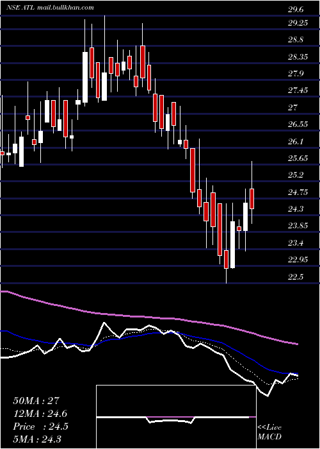Click the 12MA : 24.6 readout
The image size is (320, 449).
click(x=40, y=414)
